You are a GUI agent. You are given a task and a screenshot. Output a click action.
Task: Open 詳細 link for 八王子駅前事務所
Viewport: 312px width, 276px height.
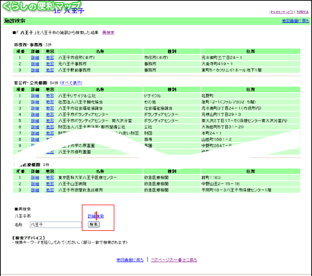point(35,70)
